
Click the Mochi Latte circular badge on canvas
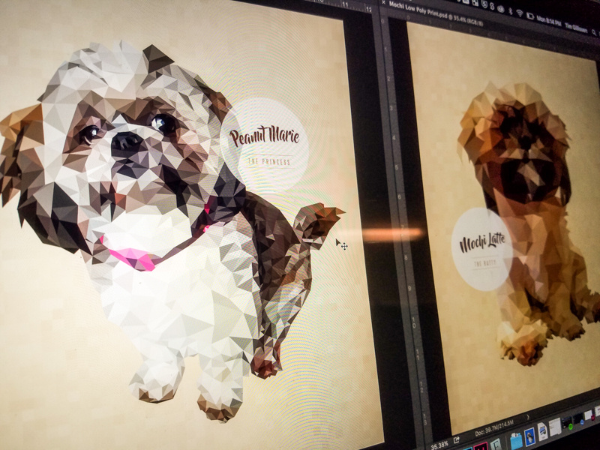(481, 248)
